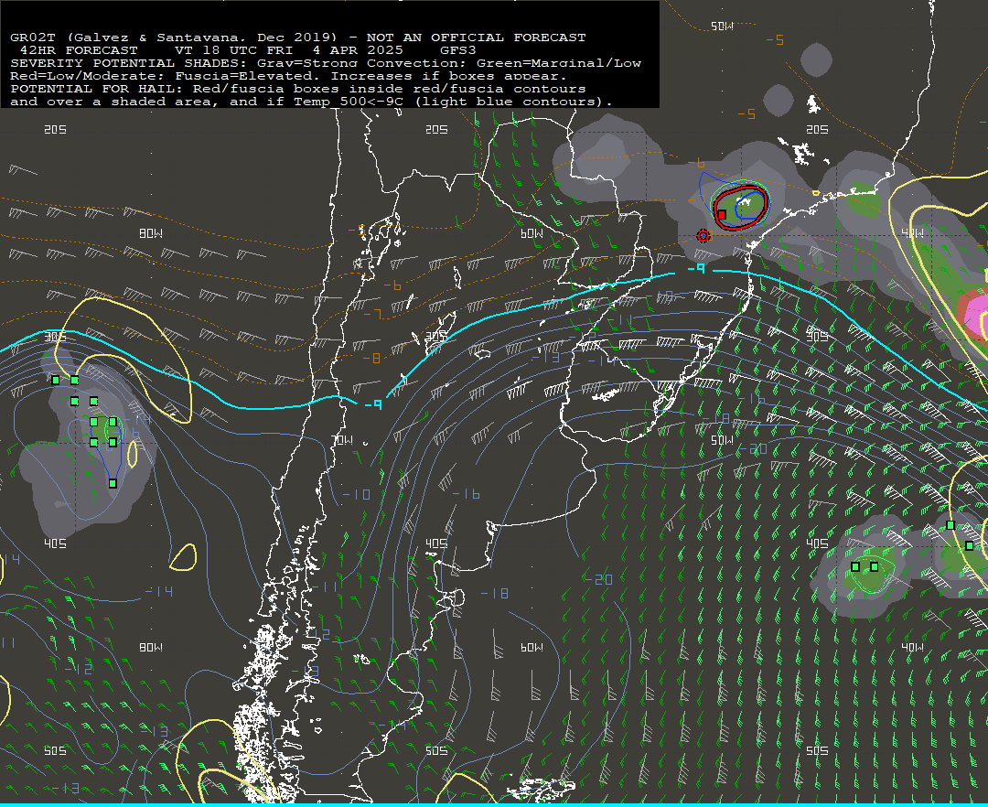Click the "60W" label over Paraguay
The width and height of the screenshot is (988, 807).
click(532, 233)
